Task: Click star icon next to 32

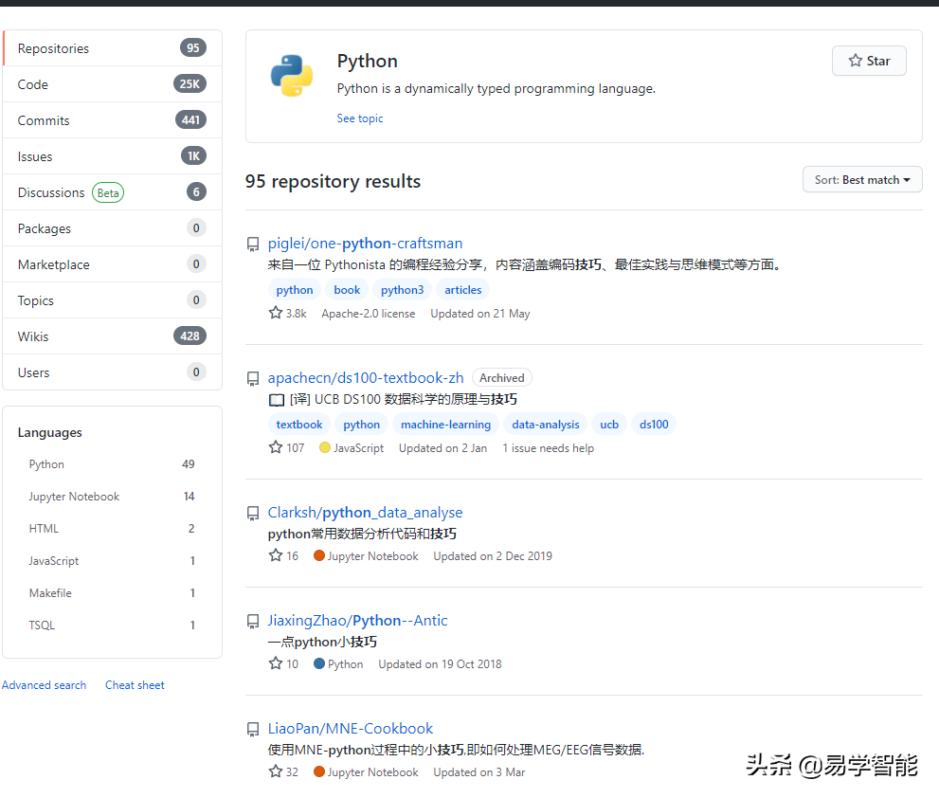Action: coord(276,771)
